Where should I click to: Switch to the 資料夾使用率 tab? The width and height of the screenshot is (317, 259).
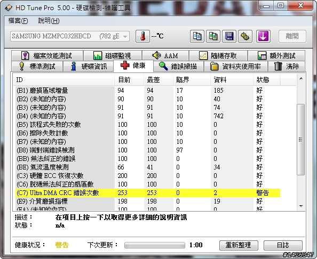tap(236, 66)
